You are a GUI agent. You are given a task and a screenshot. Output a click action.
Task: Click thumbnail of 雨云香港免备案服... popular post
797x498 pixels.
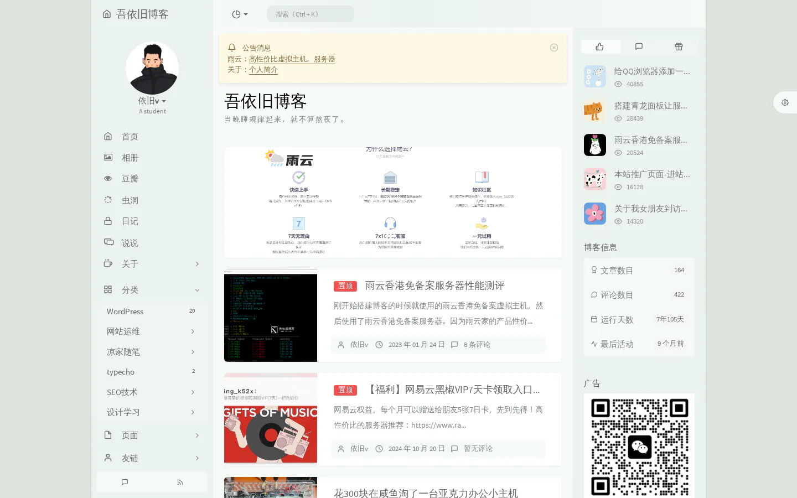pyautogui.click(x=595, y=145)
